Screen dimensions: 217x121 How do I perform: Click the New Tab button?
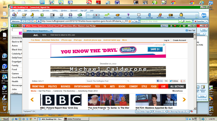tap(190, 30)
